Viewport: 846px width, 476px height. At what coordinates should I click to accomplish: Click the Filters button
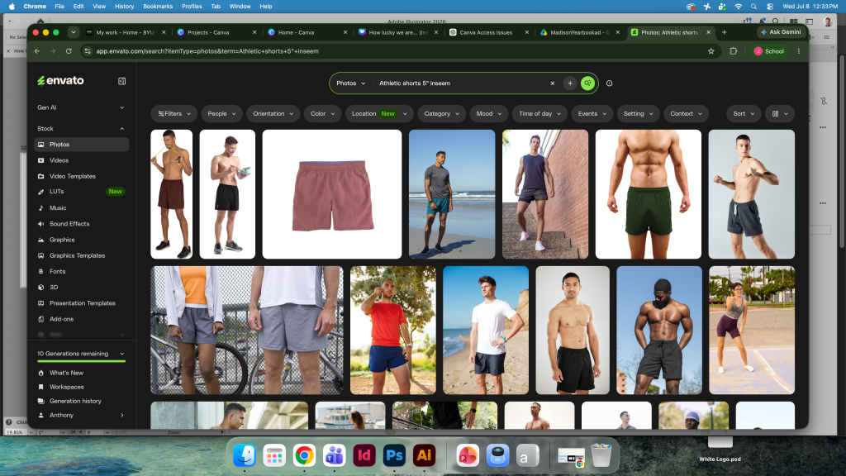[x=174, y=114]
